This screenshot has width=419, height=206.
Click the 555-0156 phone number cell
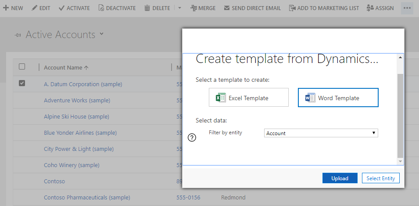pyautogui.click(x=188, y=198)
